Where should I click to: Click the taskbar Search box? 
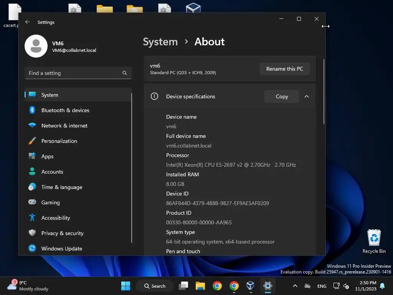[x=155, y=286]
